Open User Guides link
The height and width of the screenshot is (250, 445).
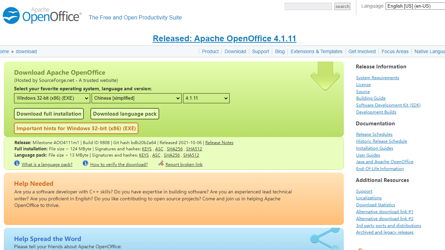click(368, 155)
